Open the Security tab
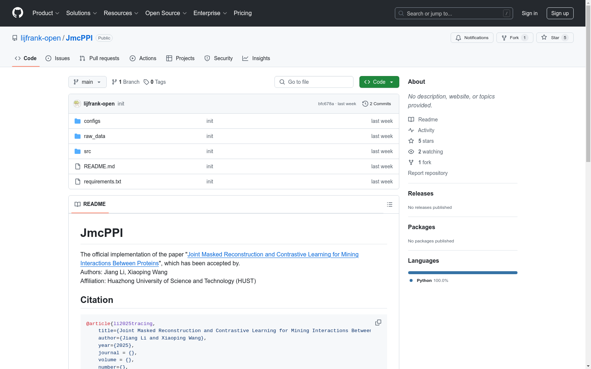 click(219, 58)
